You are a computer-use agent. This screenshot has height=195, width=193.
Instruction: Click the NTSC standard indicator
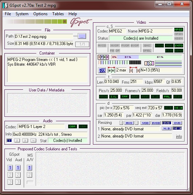tap(178, 96)
